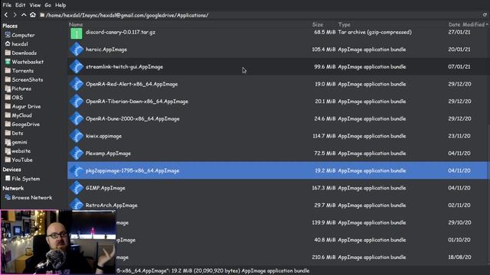This screenshot has height=275, width=490.
Task: Open the Go menu
Action: coord(47,5)
